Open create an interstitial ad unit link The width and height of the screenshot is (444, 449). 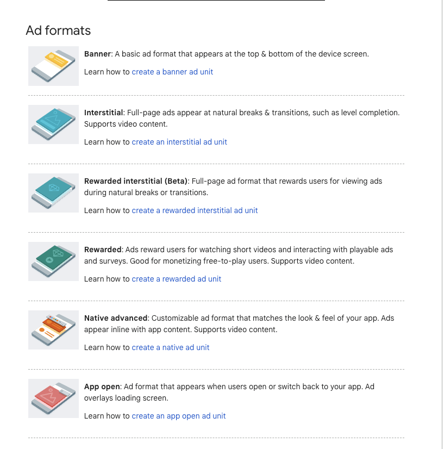(x=179, y=142)
